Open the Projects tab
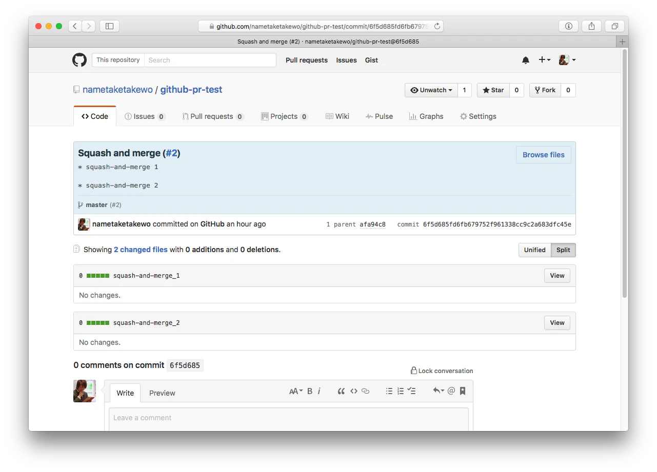 284,116
